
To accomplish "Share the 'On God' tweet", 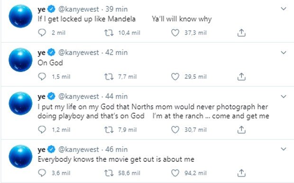I will pos(241,77).
